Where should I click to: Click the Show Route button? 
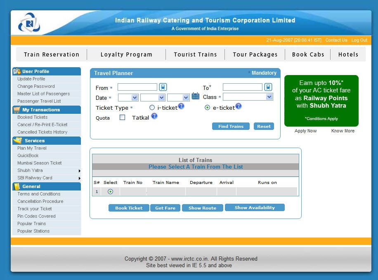pyautogui.click(x=202, y=208)
